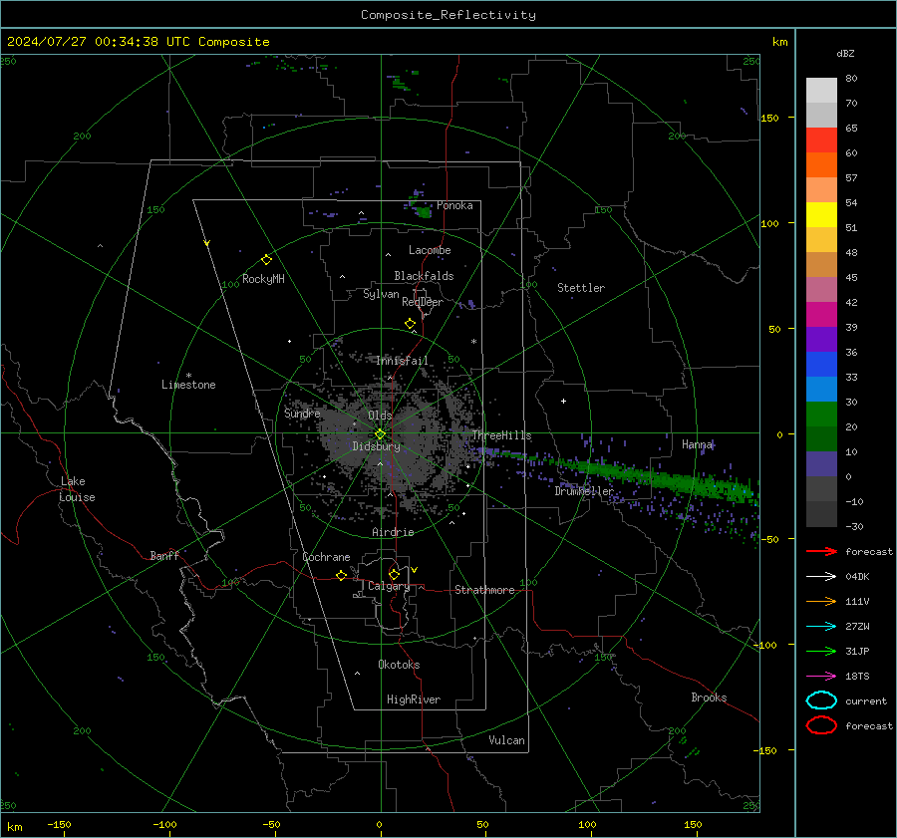Click the red forecast ellipse icon
Screen dimensions: 897x838
(x=821, y=725)
